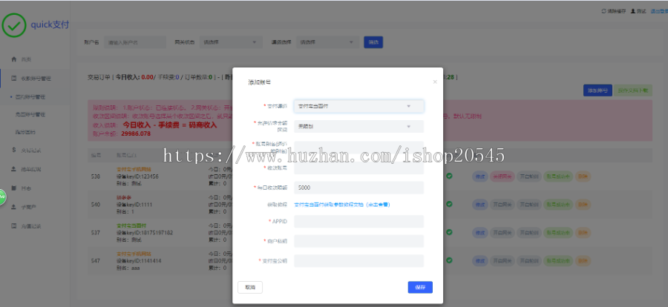Screen dimensions: 668x307
Task: Click the 设备keyID:18175197182 text
Action: point(145,233)
